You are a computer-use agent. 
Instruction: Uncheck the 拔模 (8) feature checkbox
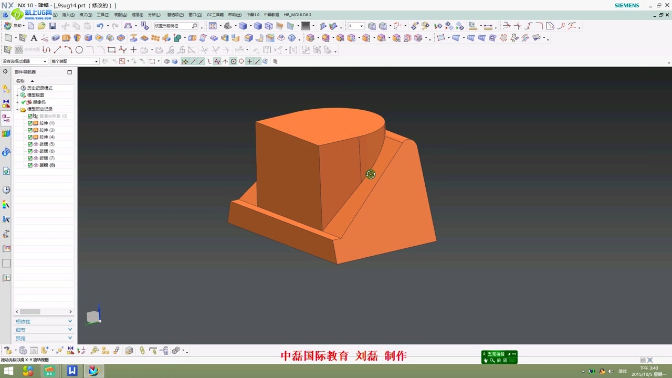30,165
